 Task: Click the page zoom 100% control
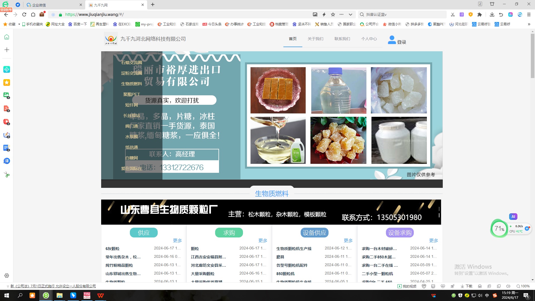pyautogui.click(x=523, y=286)
